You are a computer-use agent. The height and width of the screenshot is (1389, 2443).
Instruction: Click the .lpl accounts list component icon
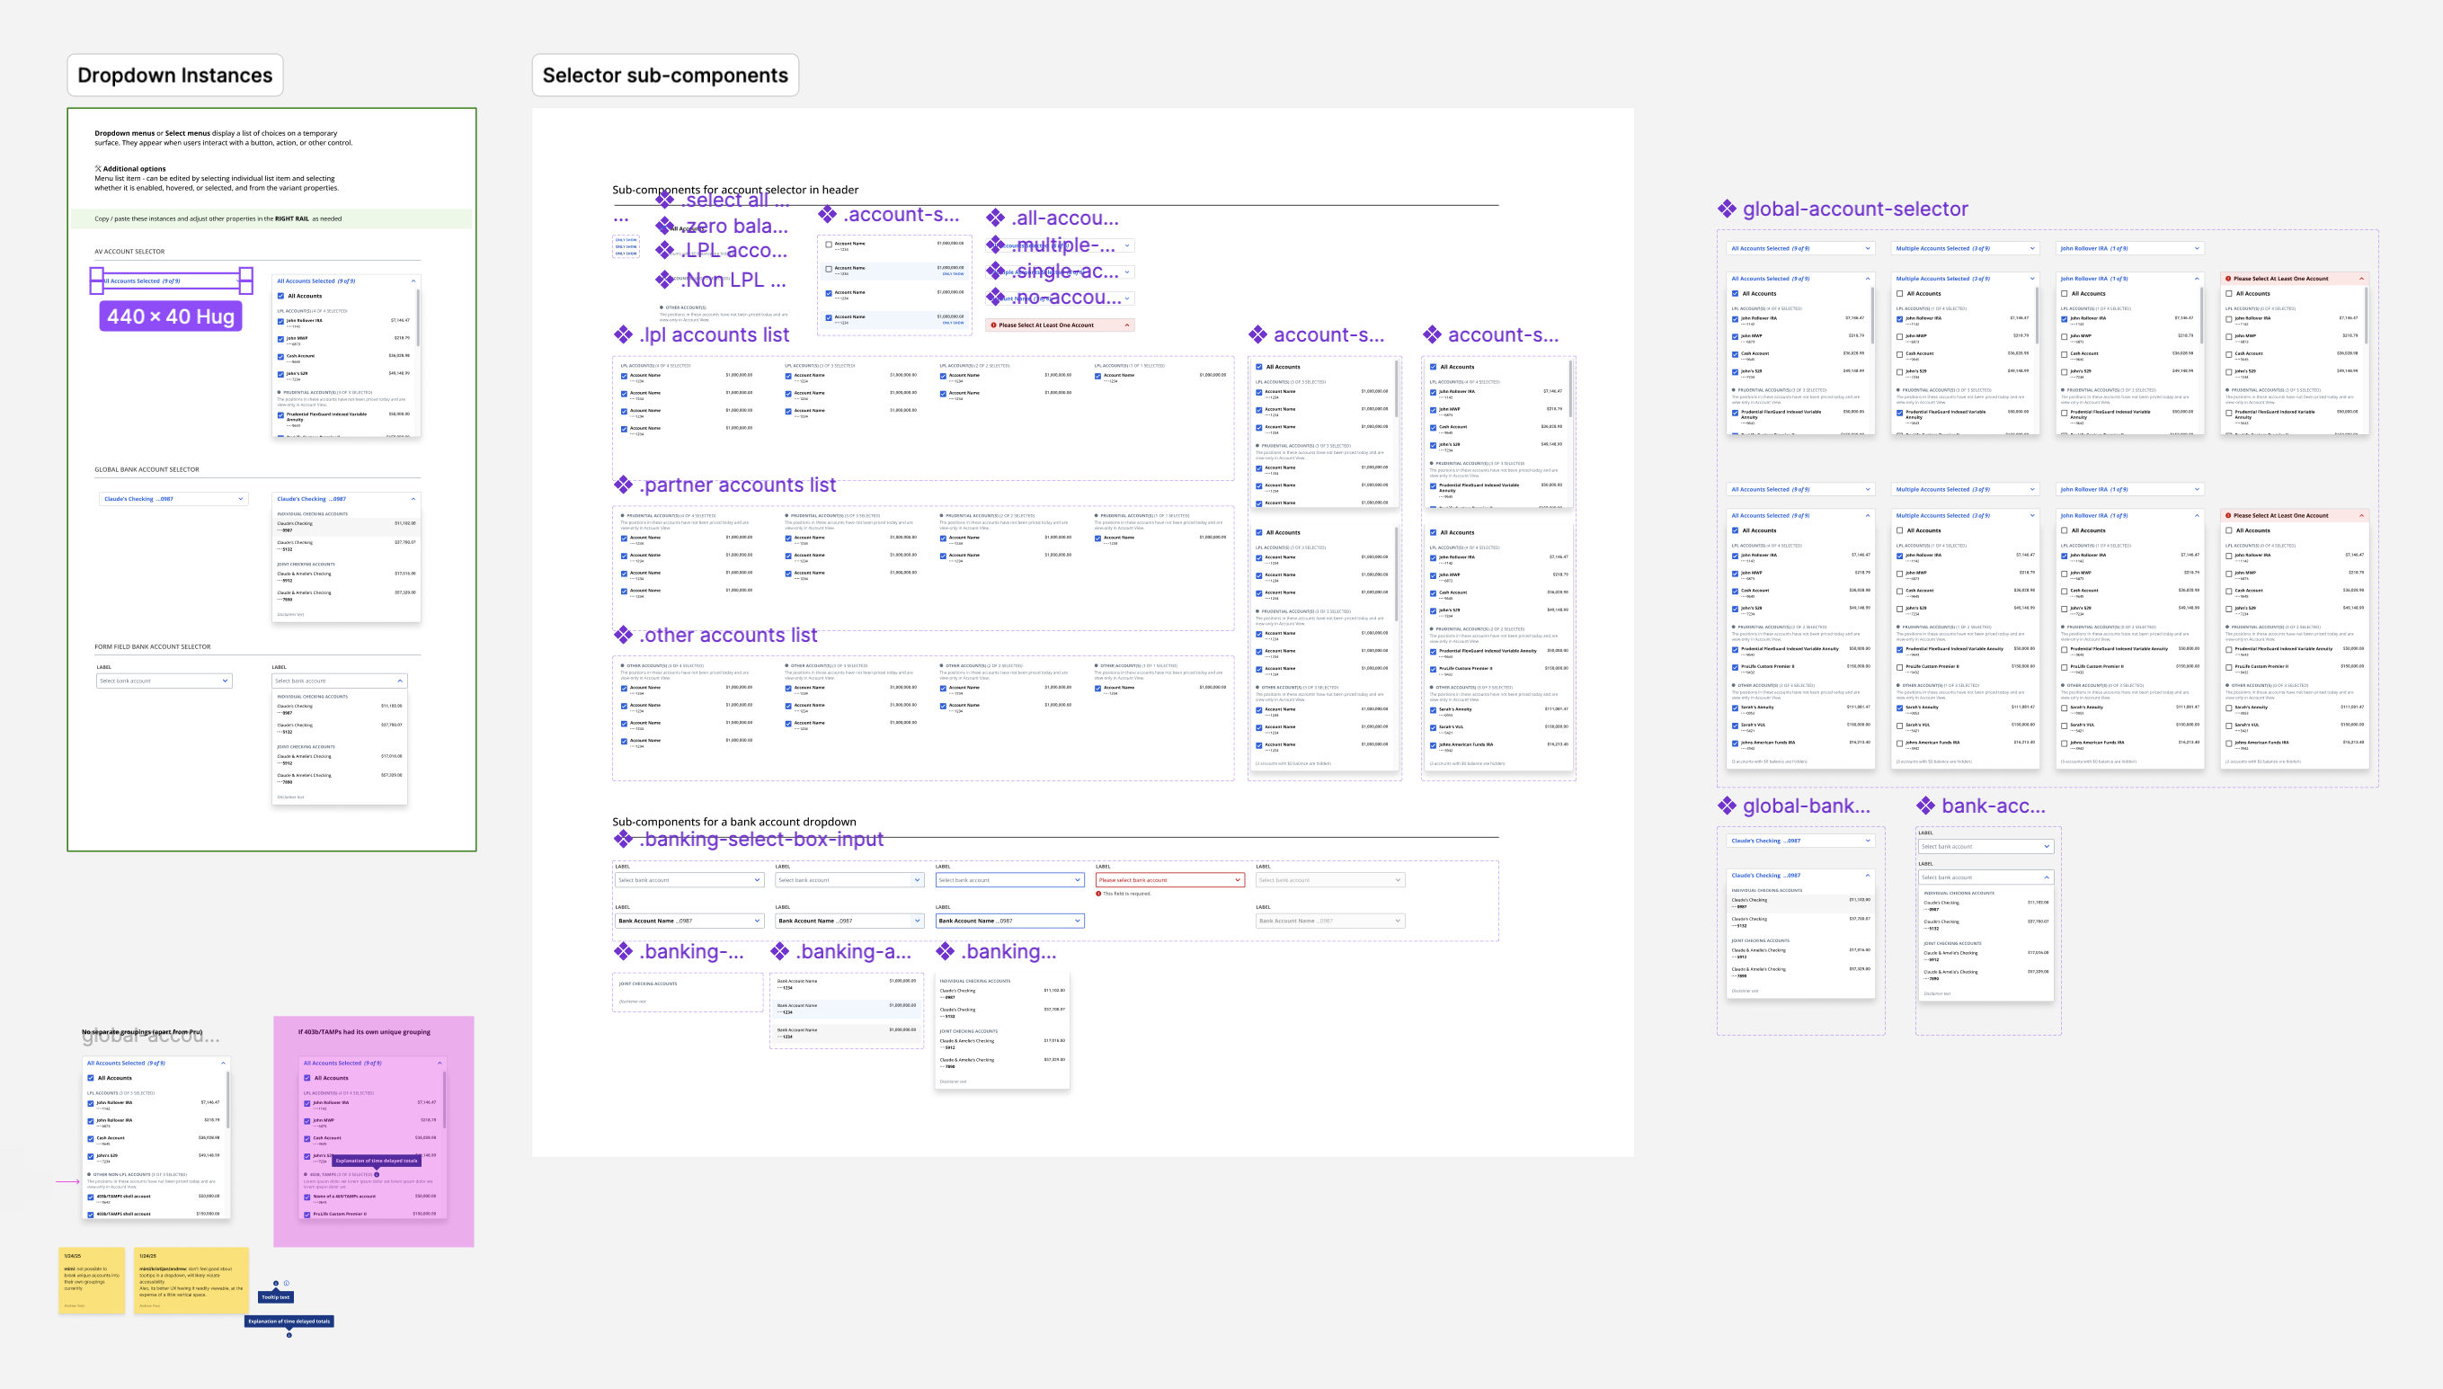(x=623, y=334)
